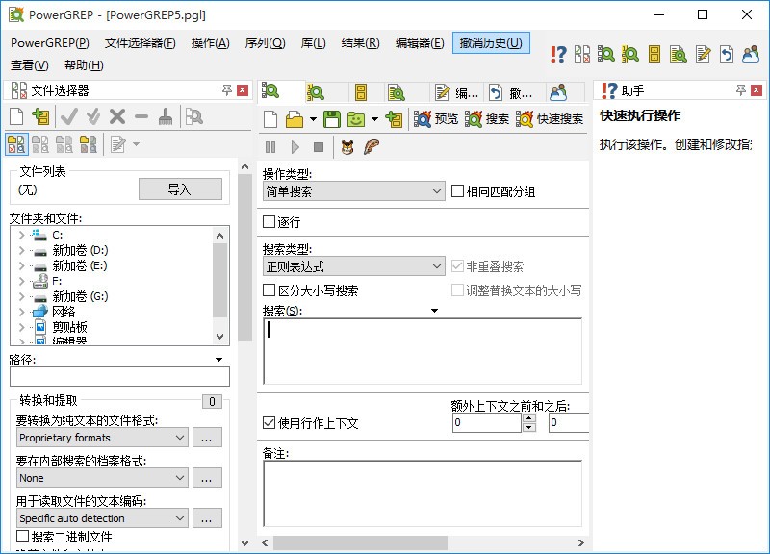The height and width of the screenshot is (554, 770).
Task: Click the double check mark include-subfolders icon
Action: tap(92, 116)
